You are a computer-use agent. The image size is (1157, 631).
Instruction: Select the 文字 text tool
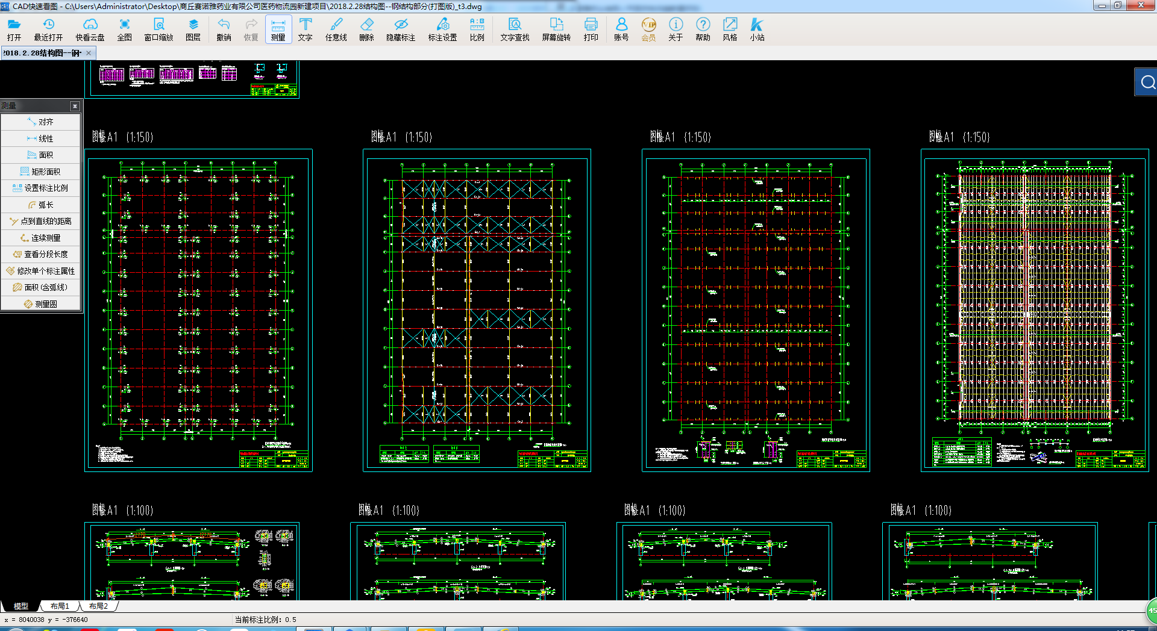pos(305,30)
